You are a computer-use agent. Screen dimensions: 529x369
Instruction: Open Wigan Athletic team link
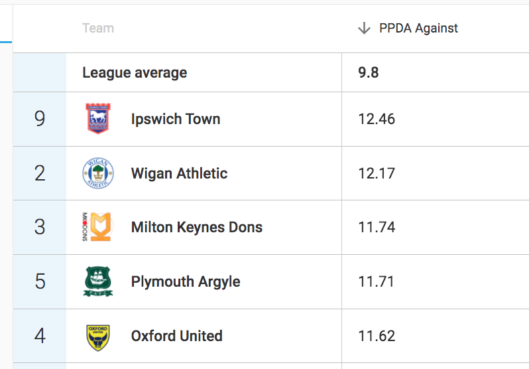[179, 173]
